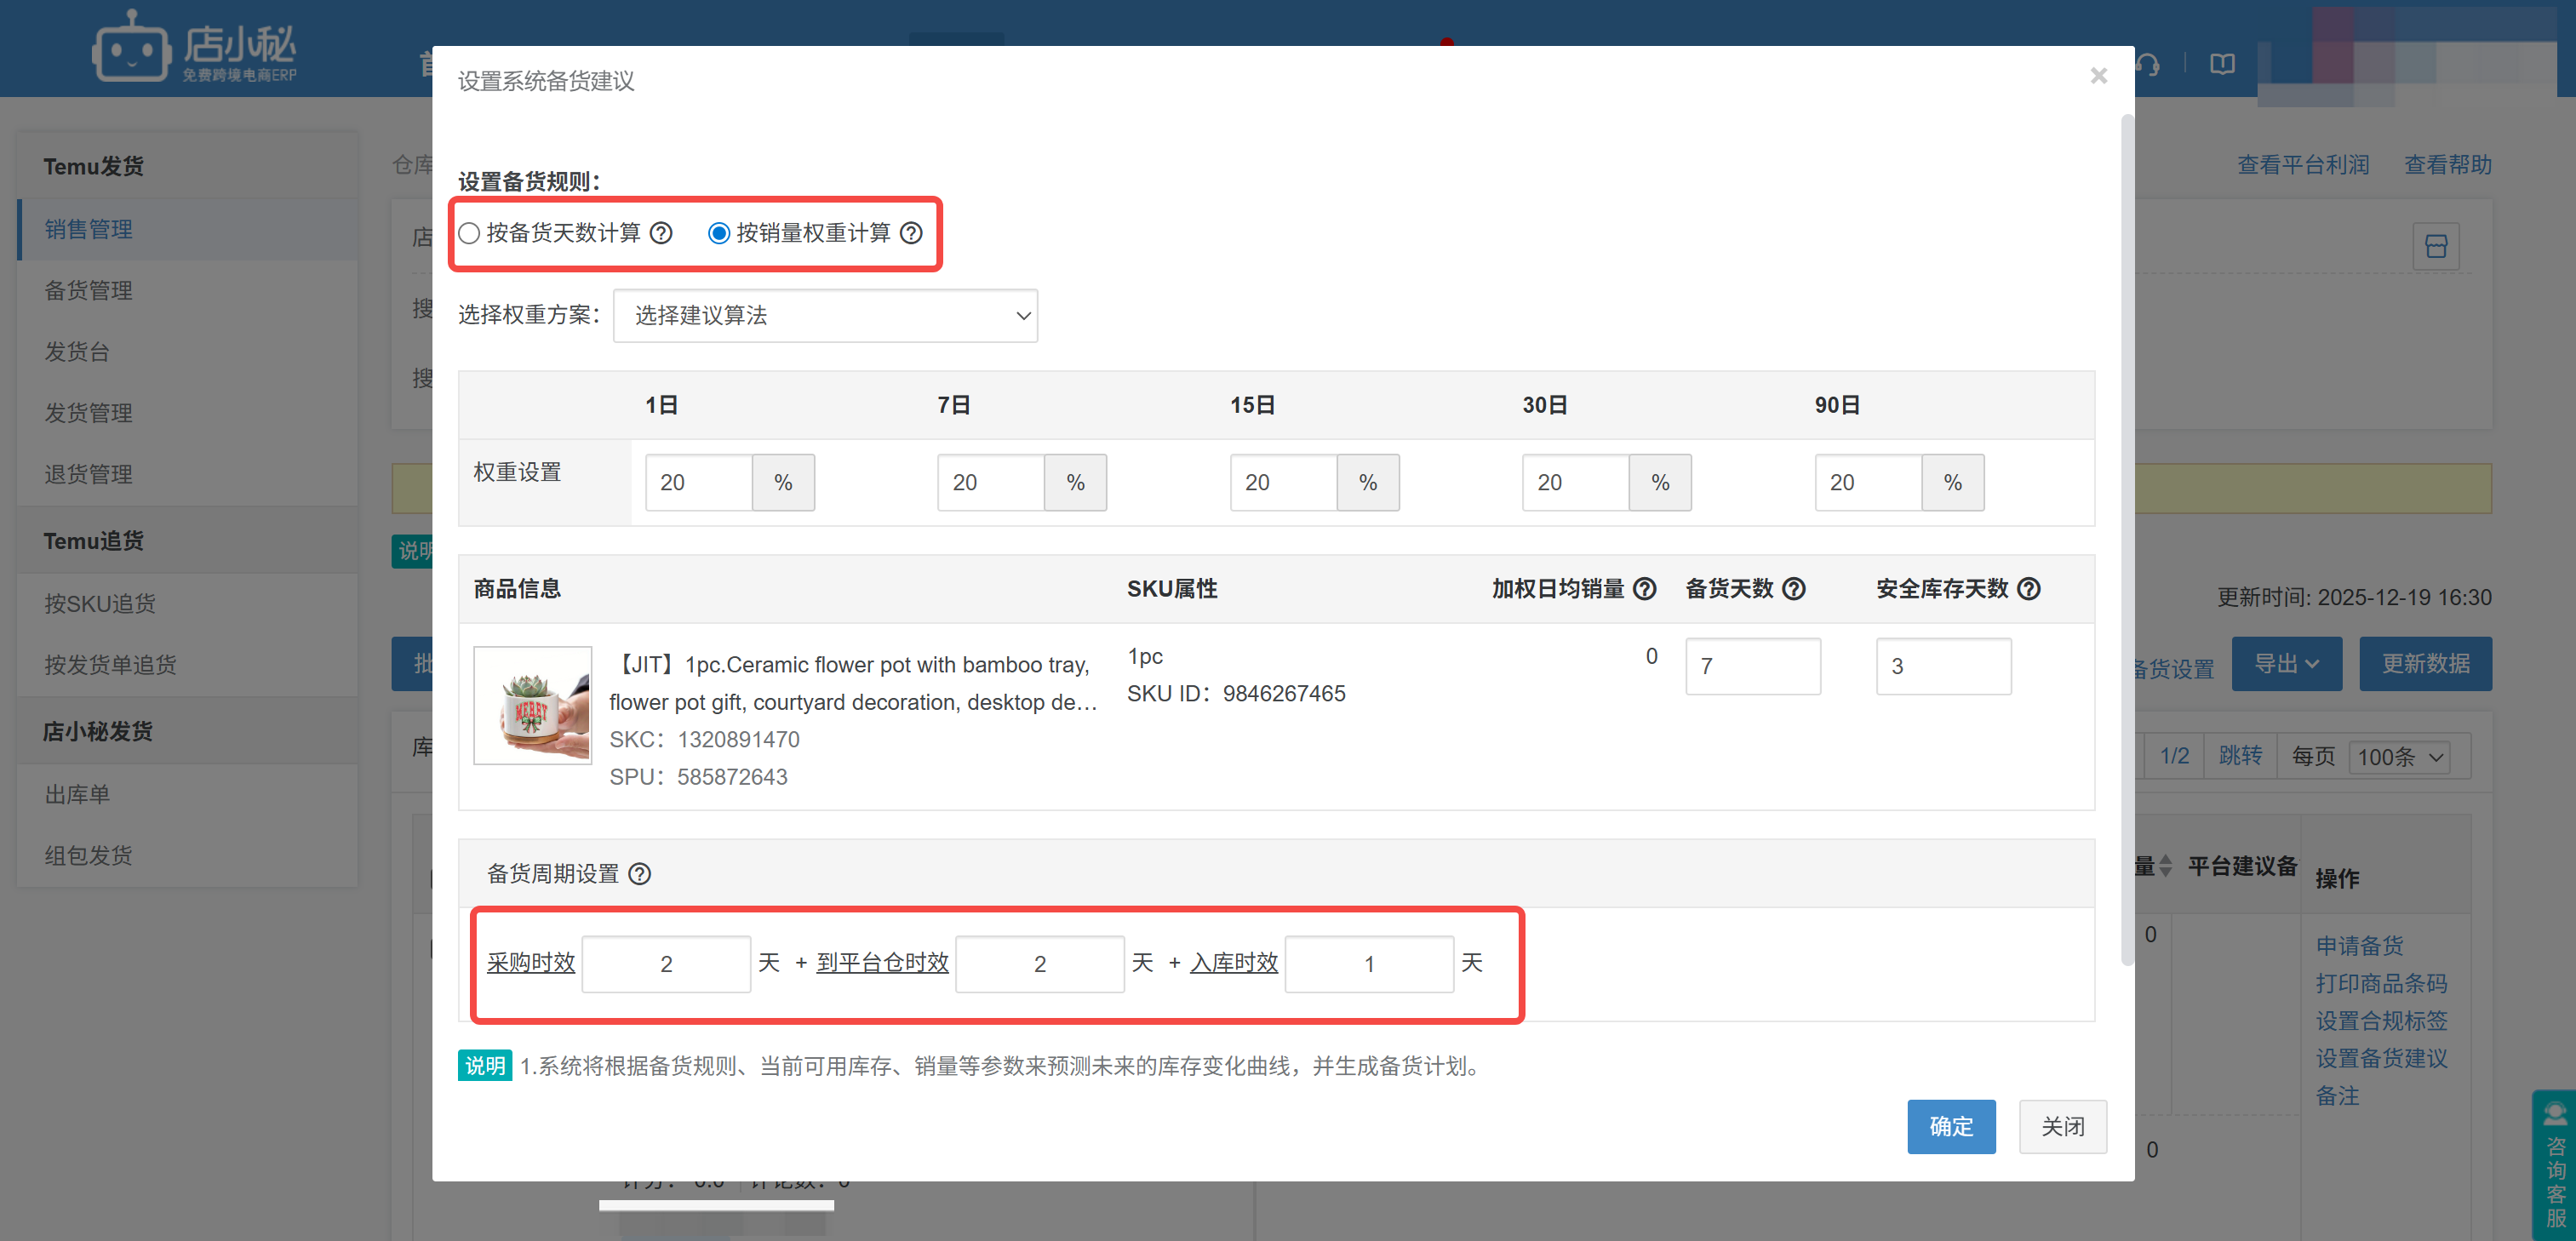Select the 按备货天数计算 radio option

coord(469,233)
